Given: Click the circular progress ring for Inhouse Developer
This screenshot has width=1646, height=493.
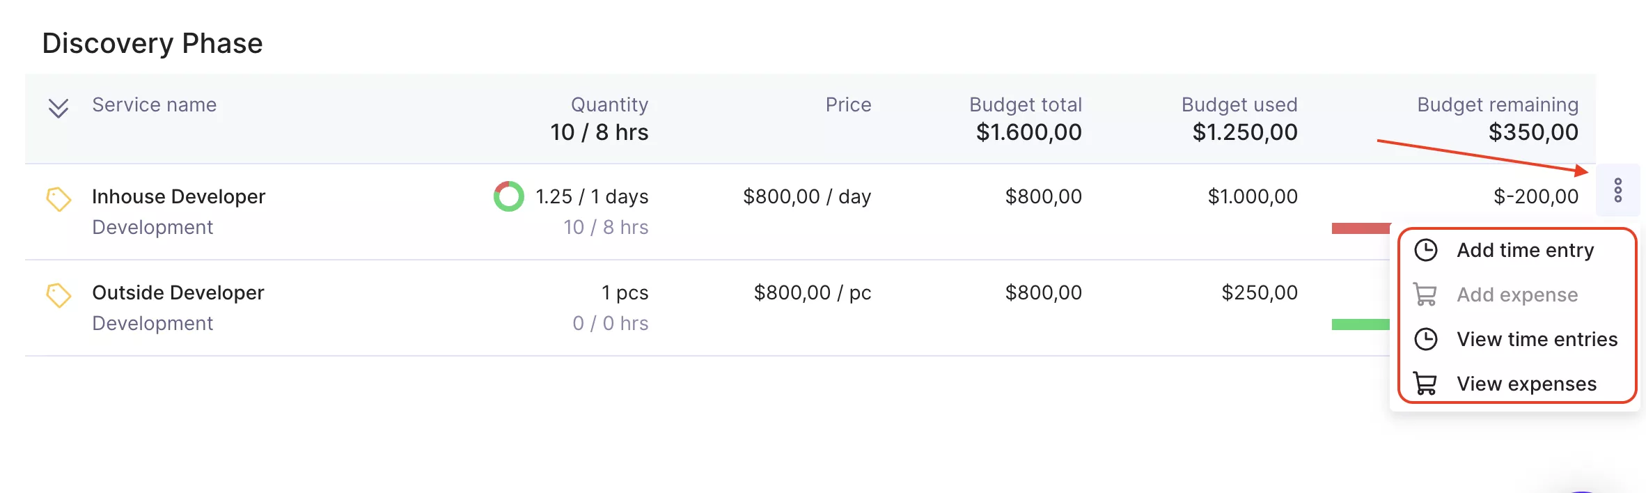Looking at the screenshot, I should coord(508,196).
